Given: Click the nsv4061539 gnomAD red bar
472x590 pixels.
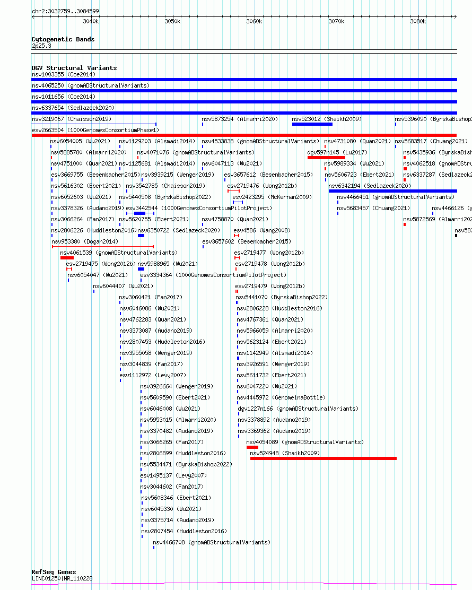Looking at the screenshot, I should click(67, 258).
